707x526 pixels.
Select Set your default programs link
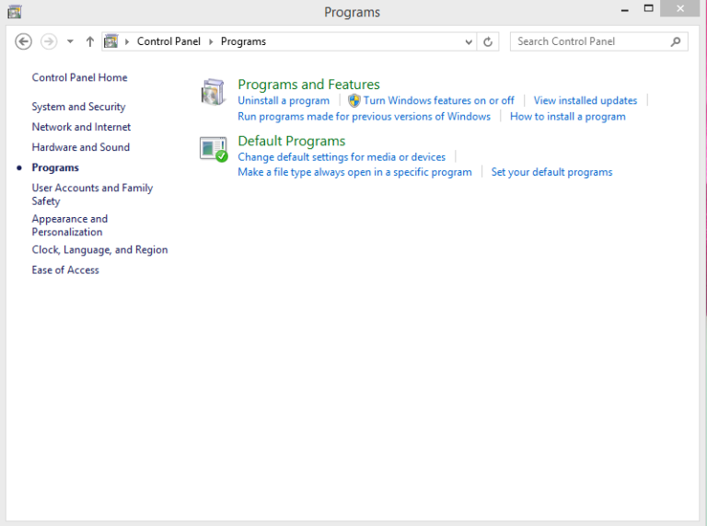[x=551, y=172]
